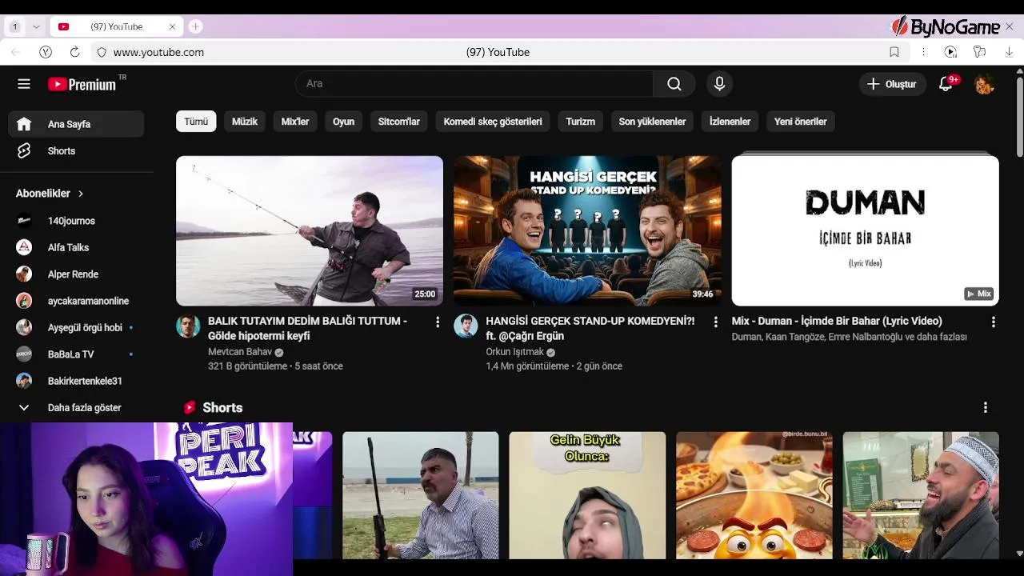Open the man-with-rifle Short
The height and width of the screenshot is (576, 1024).
pyautogui.click(x=420, y=495)
